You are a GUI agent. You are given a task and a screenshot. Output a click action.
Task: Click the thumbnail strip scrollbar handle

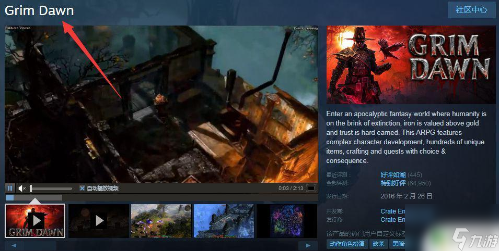[x=41, y=245]
